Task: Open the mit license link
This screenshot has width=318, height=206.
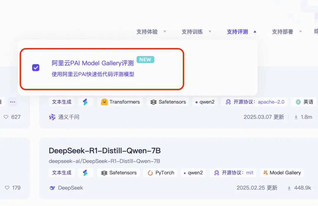Action: [x=250, y=173]
